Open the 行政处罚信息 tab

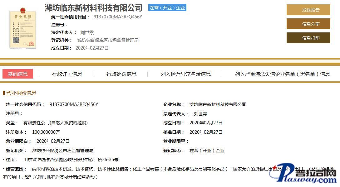[121, 74]
